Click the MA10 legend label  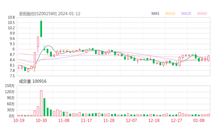click(170, 14)
